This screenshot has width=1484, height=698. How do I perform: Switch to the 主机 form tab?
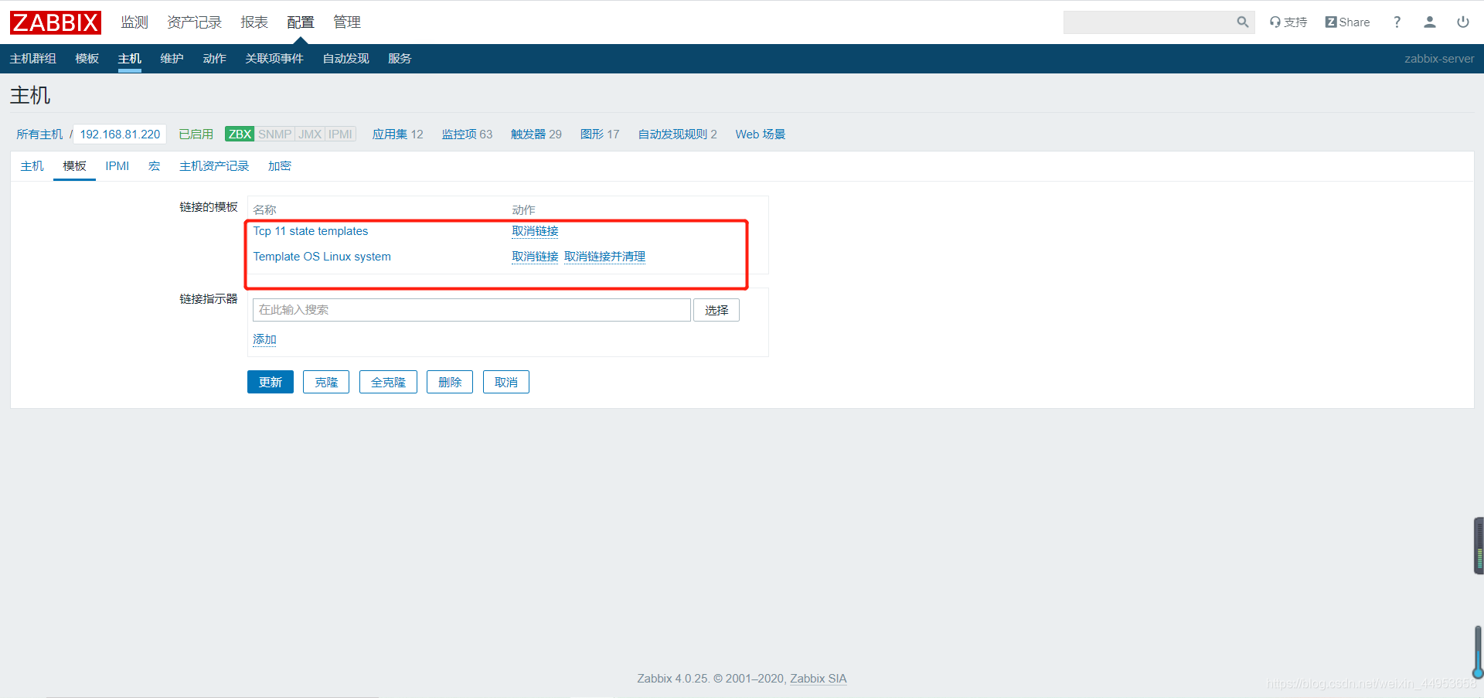[x=32, y=166]
